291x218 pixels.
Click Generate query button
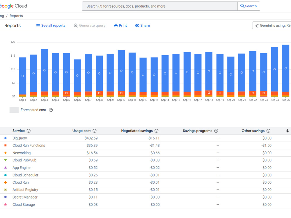(90, 26)
